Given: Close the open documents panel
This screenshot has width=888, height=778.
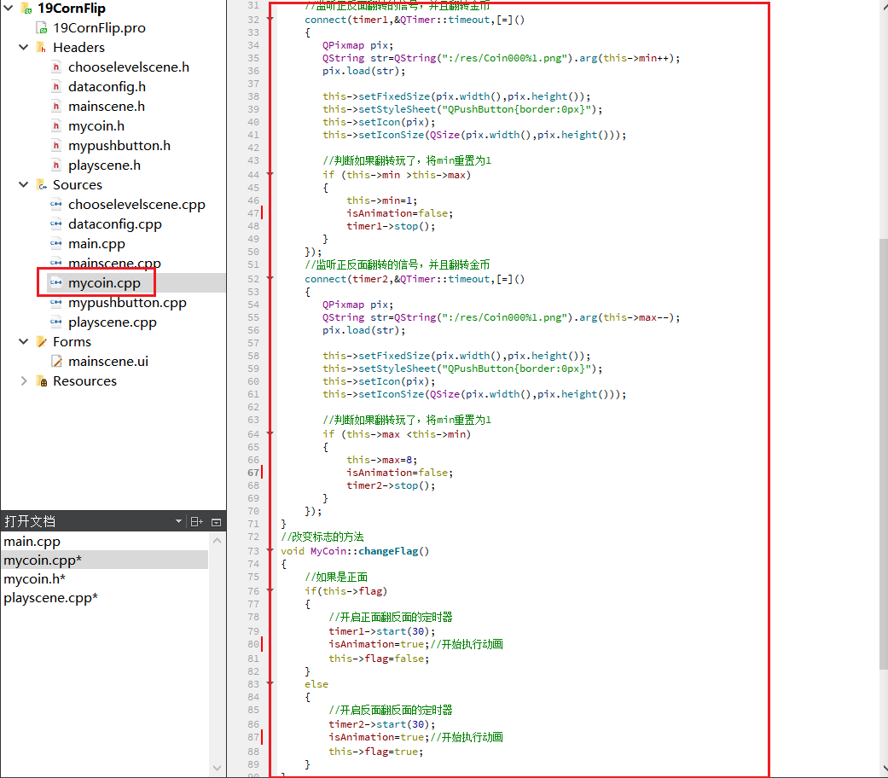Looking at the screenshot, I should point(216,522).
